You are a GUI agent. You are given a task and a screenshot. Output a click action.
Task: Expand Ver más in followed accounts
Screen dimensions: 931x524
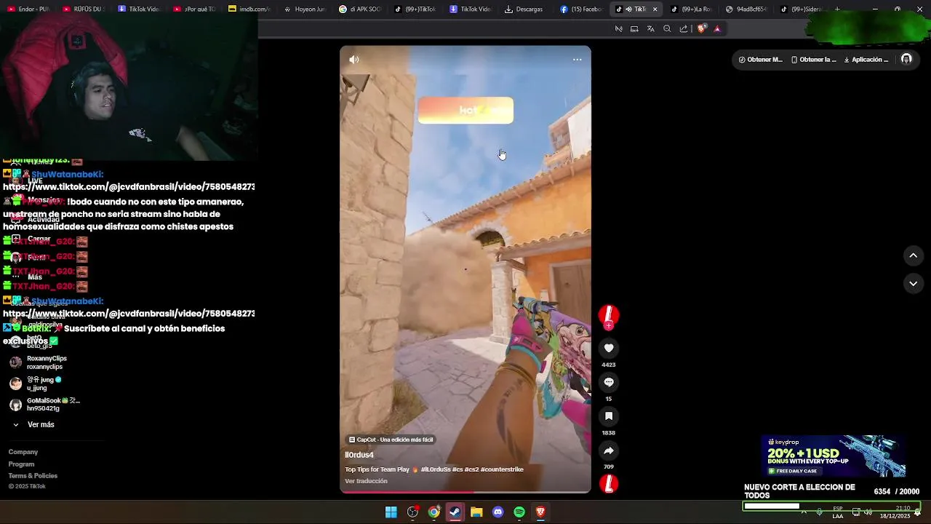click(33, 425)
